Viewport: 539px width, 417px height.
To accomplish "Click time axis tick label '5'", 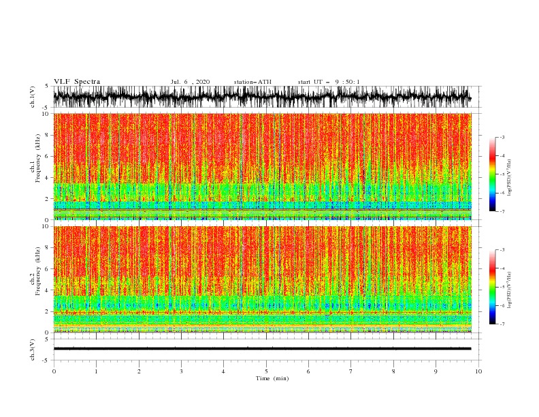I will (266, 371).
